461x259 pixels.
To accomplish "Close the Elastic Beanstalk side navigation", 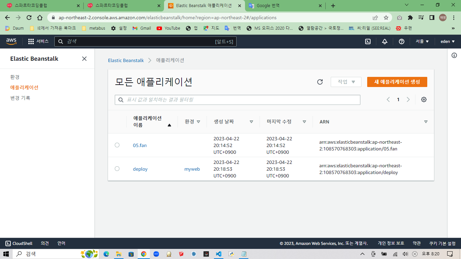I will (x=84, y=59).
